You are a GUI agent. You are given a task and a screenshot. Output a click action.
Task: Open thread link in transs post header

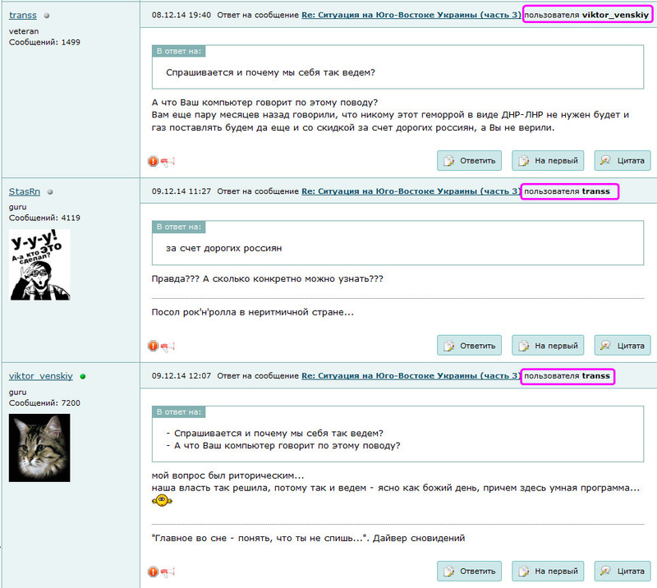[411, 15]
